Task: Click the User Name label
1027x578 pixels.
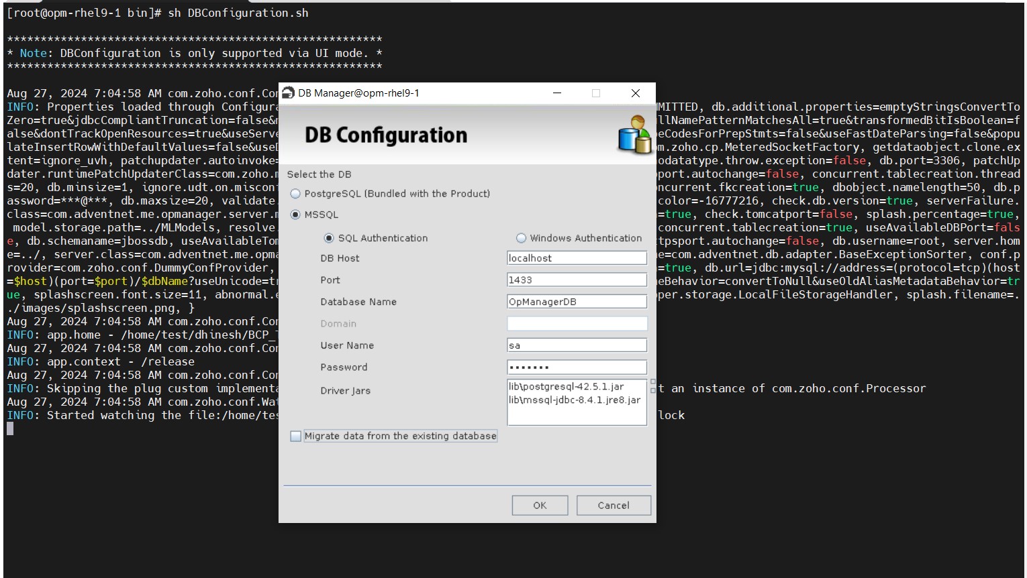Action: click(x=347, y=345)
